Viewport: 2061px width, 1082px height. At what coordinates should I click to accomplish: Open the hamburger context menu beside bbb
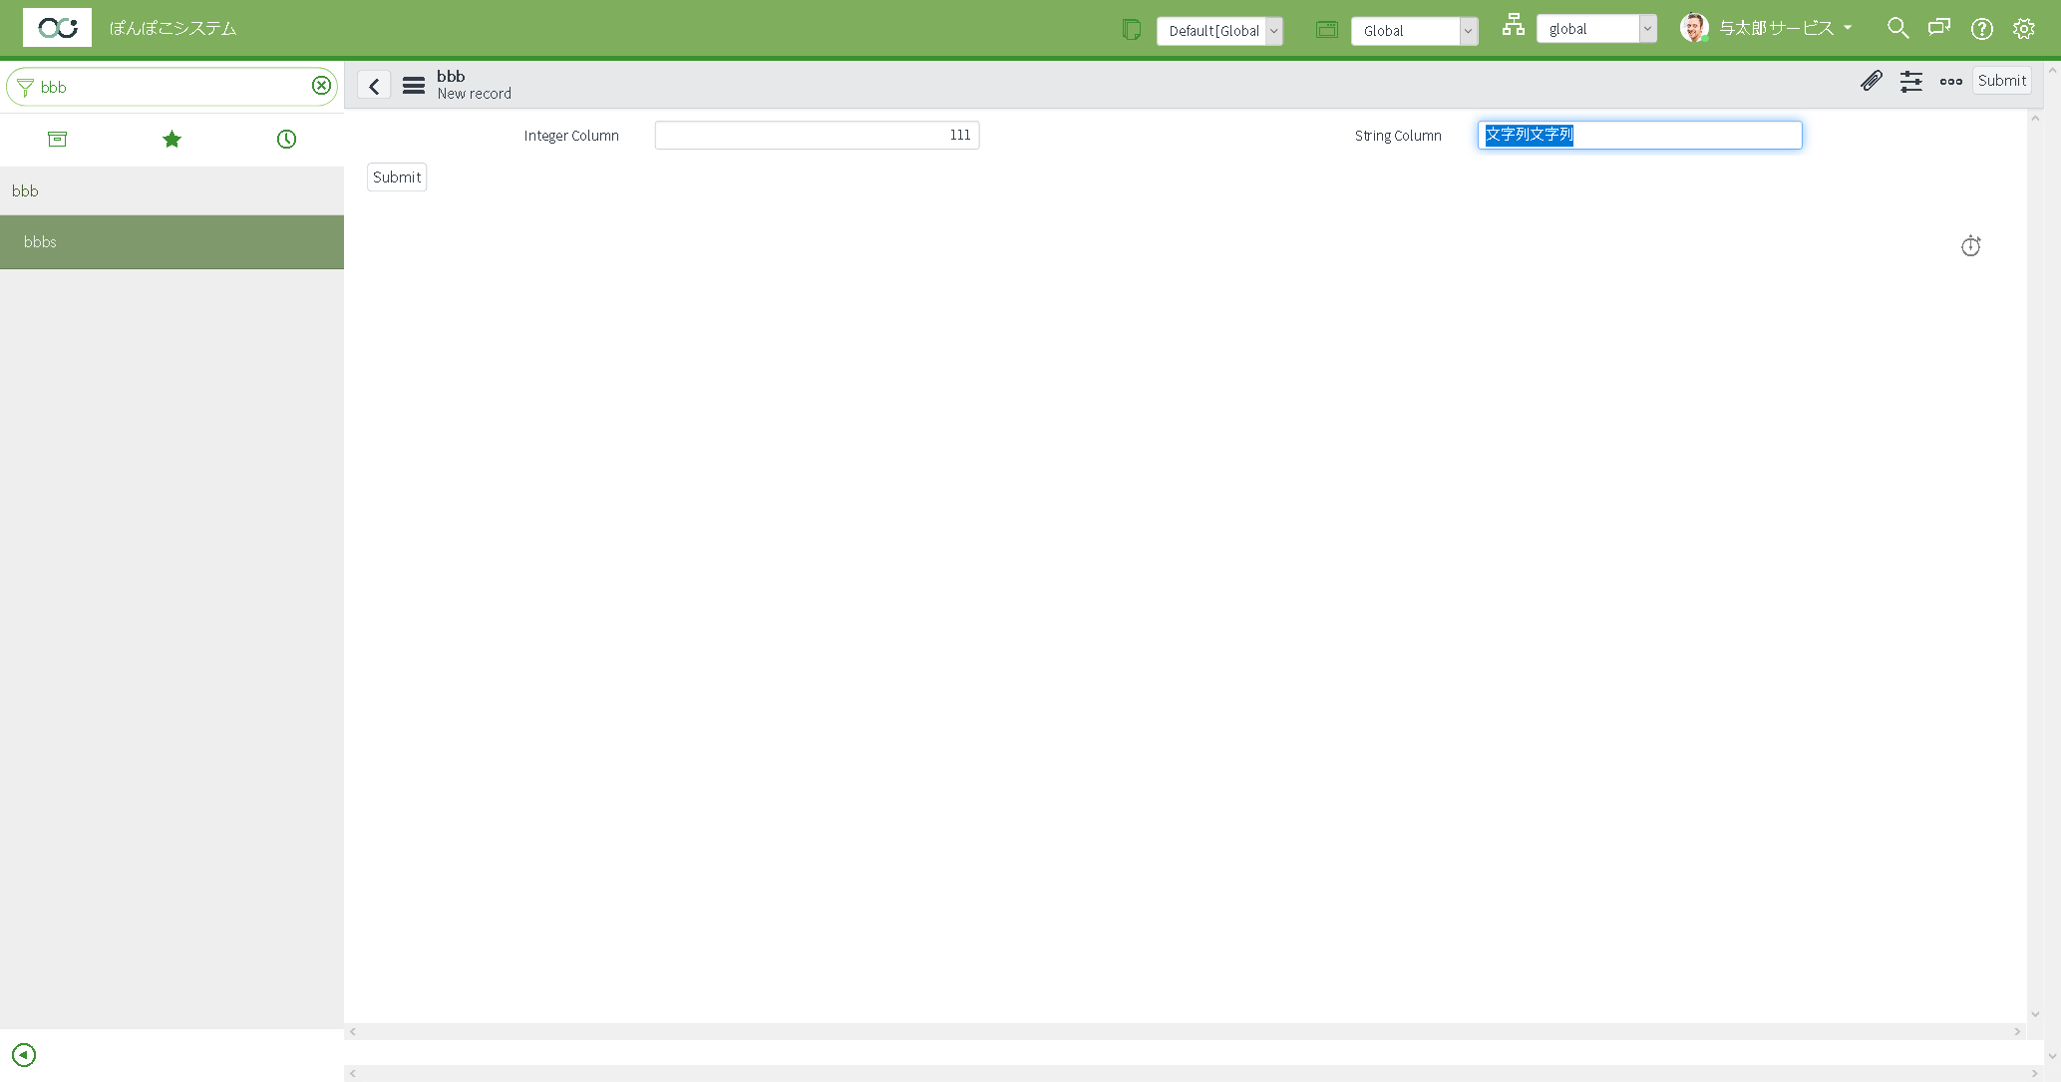point(414,85)
